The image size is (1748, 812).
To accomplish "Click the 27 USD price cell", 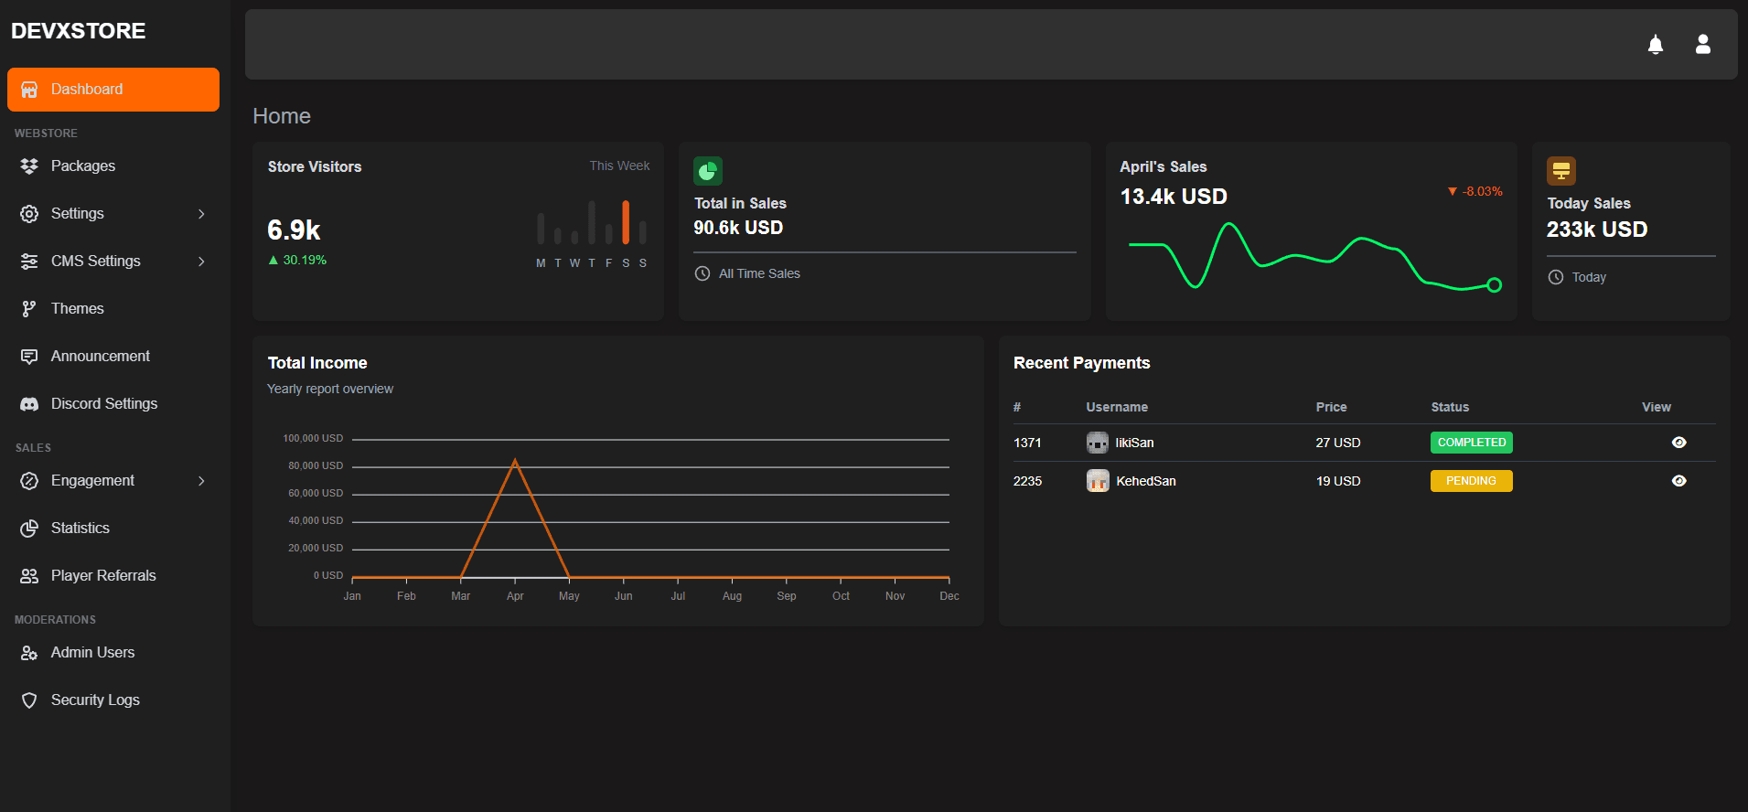I will coord(1338,443).
